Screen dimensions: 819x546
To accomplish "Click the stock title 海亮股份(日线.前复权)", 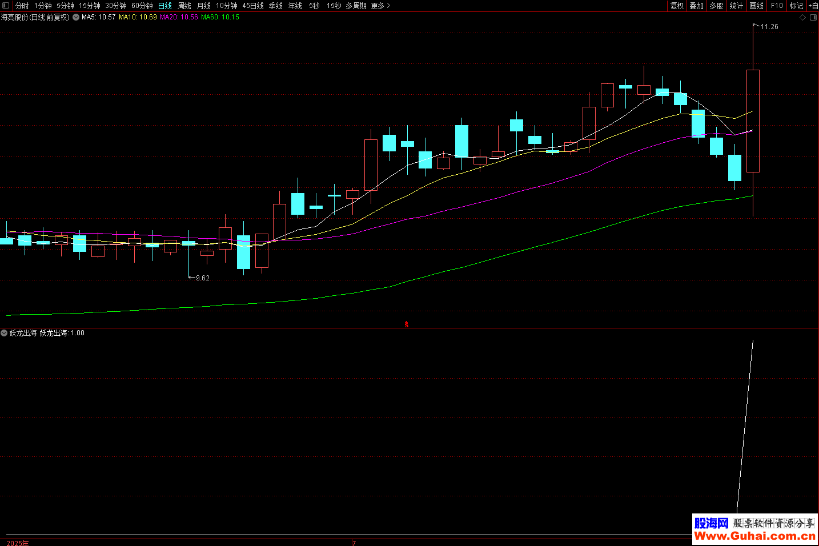I will pyautogui.click(x=35, y=17).
